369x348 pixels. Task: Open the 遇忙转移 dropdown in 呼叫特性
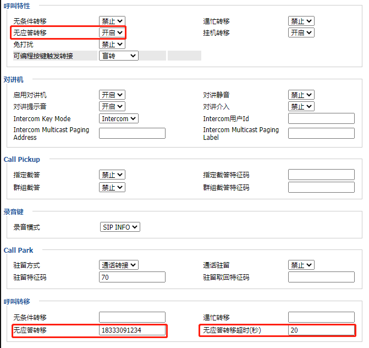[x=301, y=21]
